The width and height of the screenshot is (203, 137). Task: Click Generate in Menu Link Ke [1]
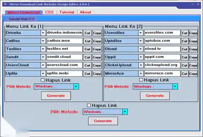(x=56, y=96)
